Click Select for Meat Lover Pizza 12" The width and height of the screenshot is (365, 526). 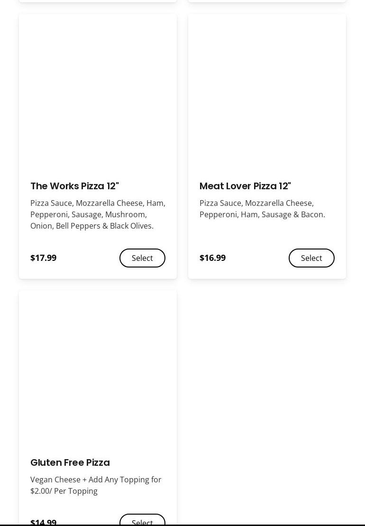click(311, 258)
